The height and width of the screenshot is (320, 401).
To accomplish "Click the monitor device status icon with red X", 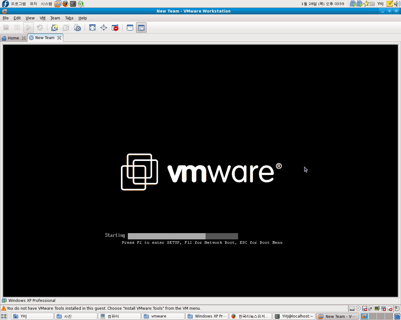I will 383,308.
